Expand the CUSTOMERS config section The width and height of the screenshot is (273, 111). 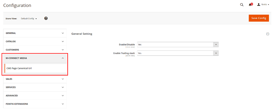pyautogui.click(x=35, y=50)
